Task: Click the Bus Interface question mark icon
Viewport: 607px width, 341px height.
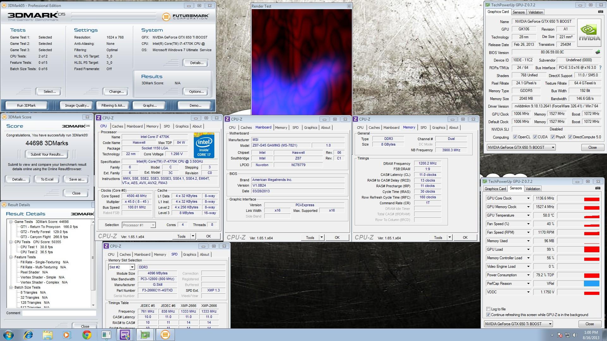Action: coord(600,68)
